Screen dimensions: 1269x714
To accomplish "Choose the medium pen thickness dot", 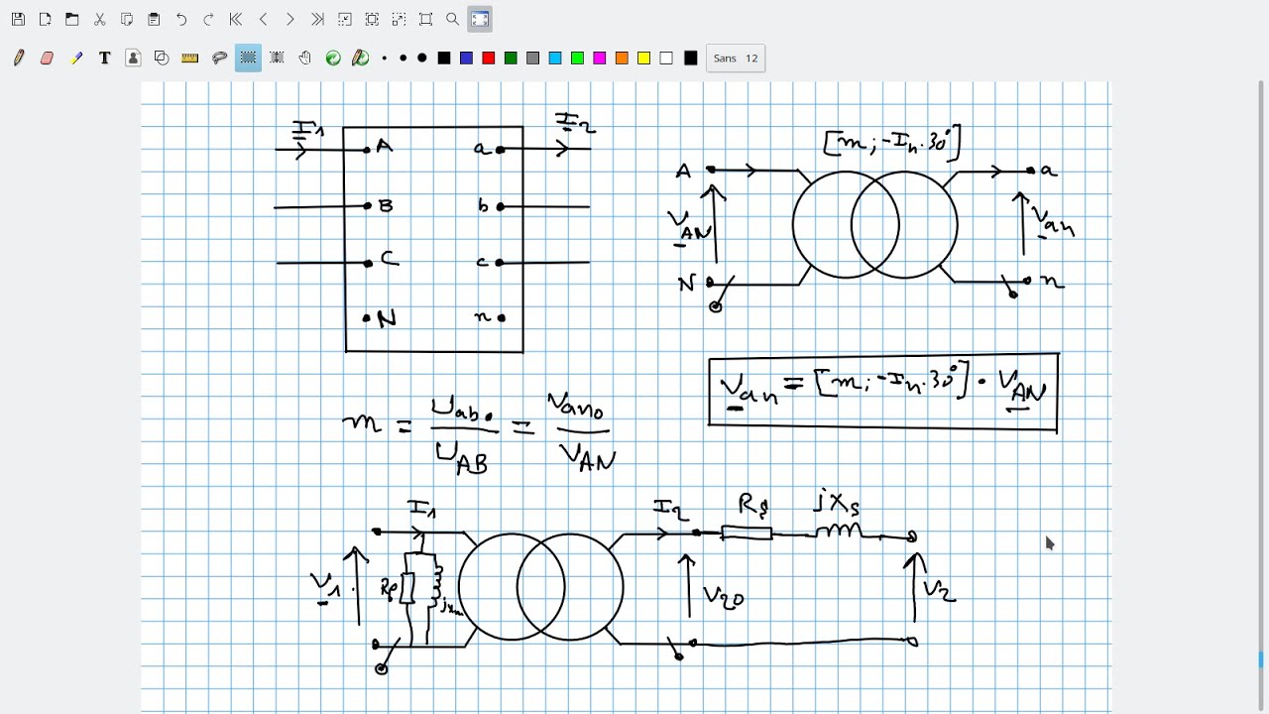I will (x=403, y=59).
